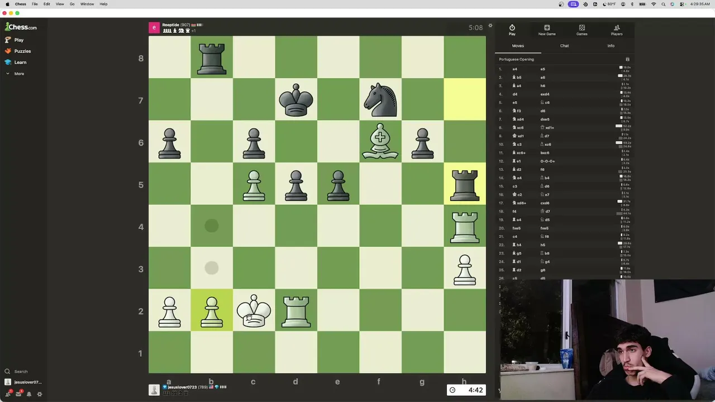The image size is (715, 402).
Task: Click the player clock showing 4:42
Action: 466,390
